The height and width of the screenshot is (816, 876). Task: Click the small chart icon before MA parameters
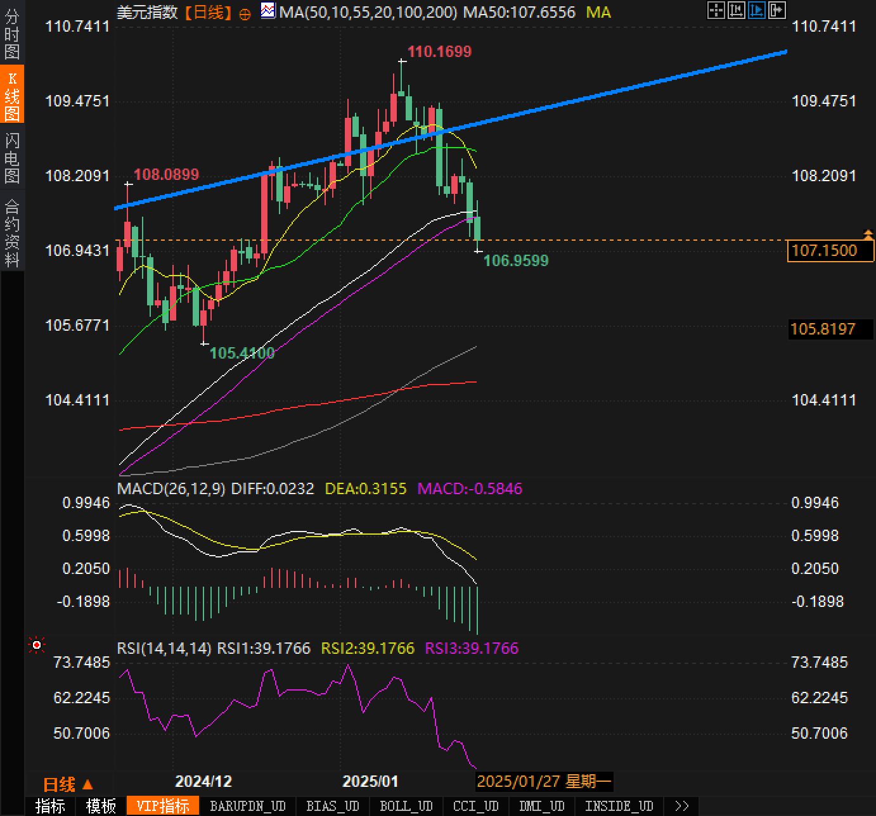(x=268, y=11)
